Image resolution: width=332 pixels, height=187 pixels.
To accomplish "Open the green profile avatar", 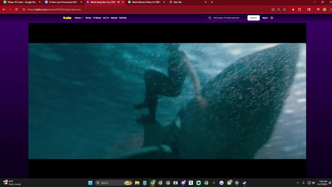I will coord(324,9).
